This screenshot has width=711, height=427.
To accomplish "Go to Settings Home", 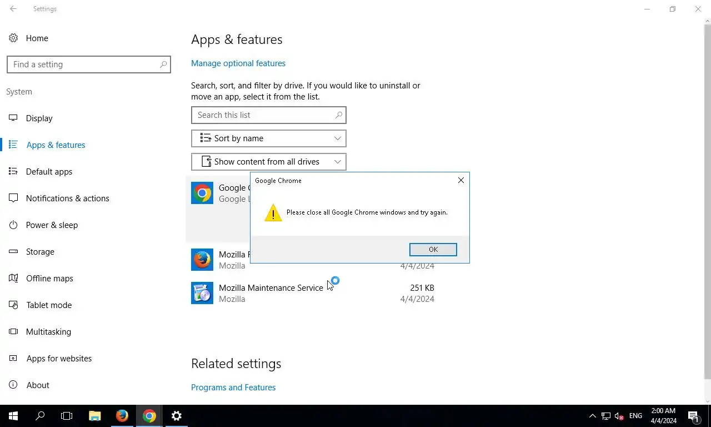I will pyautogui.click(x=37, y=38).
